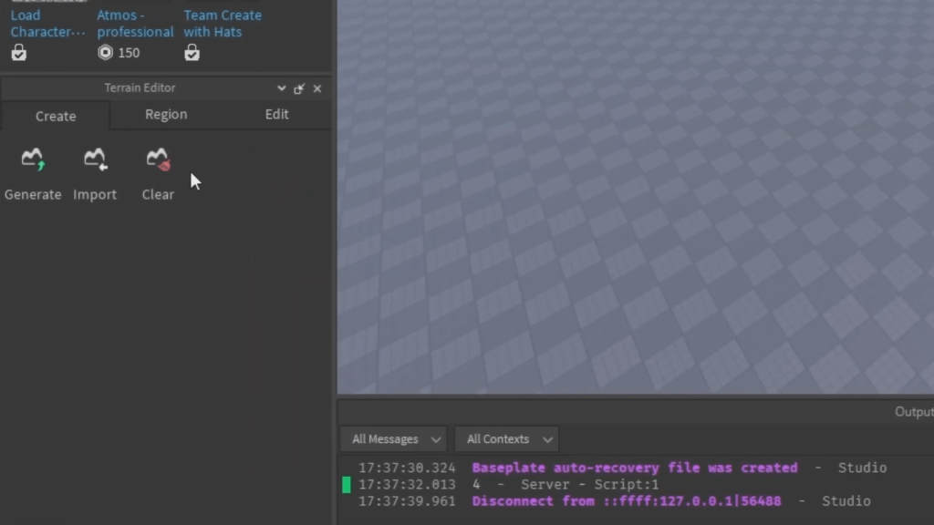
Task: Click the Robux icon next to 150
Action: click(105, 52)
